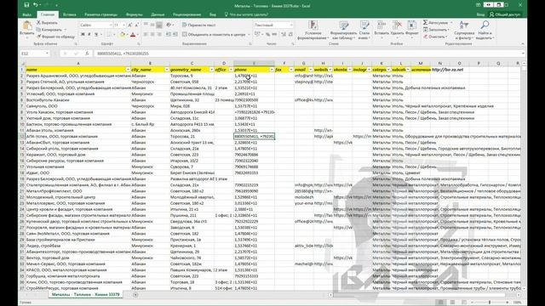Switch to page layout view in status bar

tap(452, 303)
